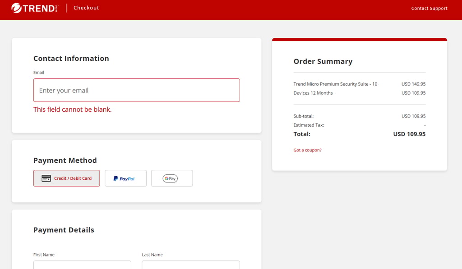This screenshot has width=462, height=269.
Task: Click the struck-through USD 149.95 price
Action: pos(413,84)
